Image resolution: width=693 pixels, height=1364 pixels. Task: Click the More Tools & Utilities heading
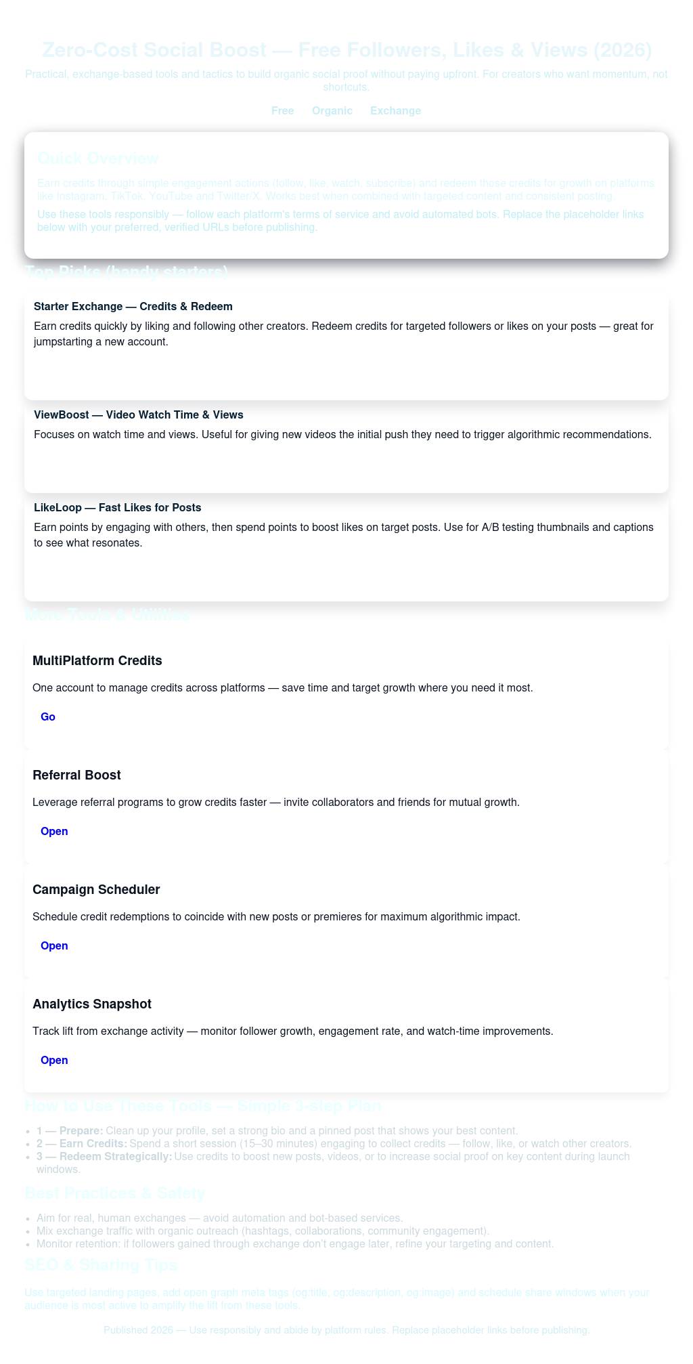107,614
